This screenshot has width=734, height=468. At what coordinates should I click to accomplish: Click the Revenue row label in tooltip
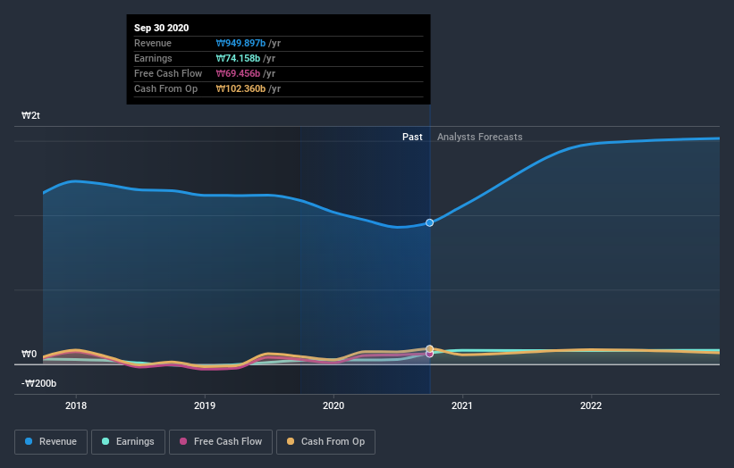click(153, 43)
